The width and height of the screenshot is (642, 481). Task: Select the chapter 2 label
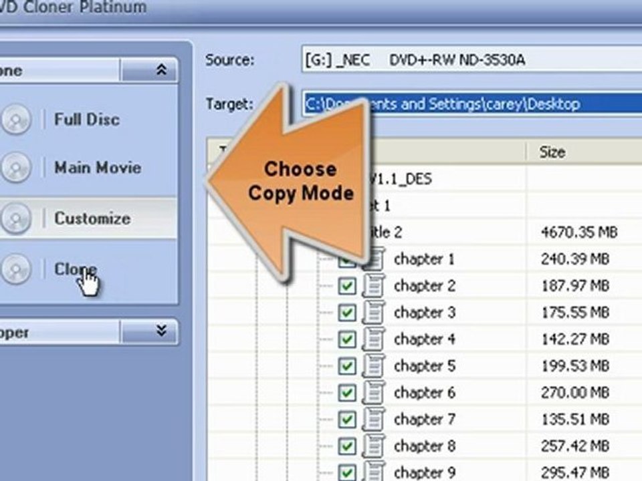point(424,286)
